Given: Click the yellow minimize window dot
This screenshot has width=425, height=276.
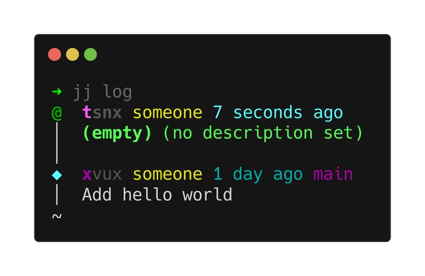Looking at the screenshot, I should [x=72, y=55].
